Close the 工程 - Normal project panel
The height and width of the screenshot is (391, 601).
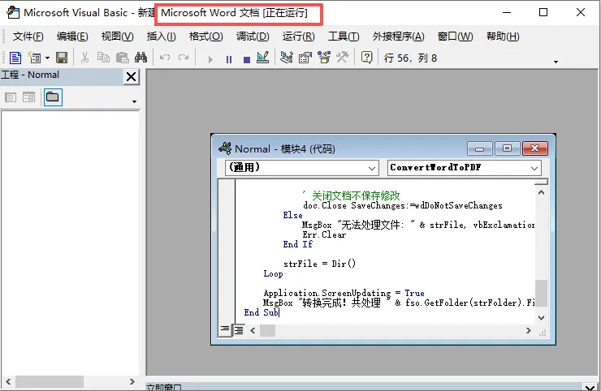pyautogui.click(x=131, y=76)
